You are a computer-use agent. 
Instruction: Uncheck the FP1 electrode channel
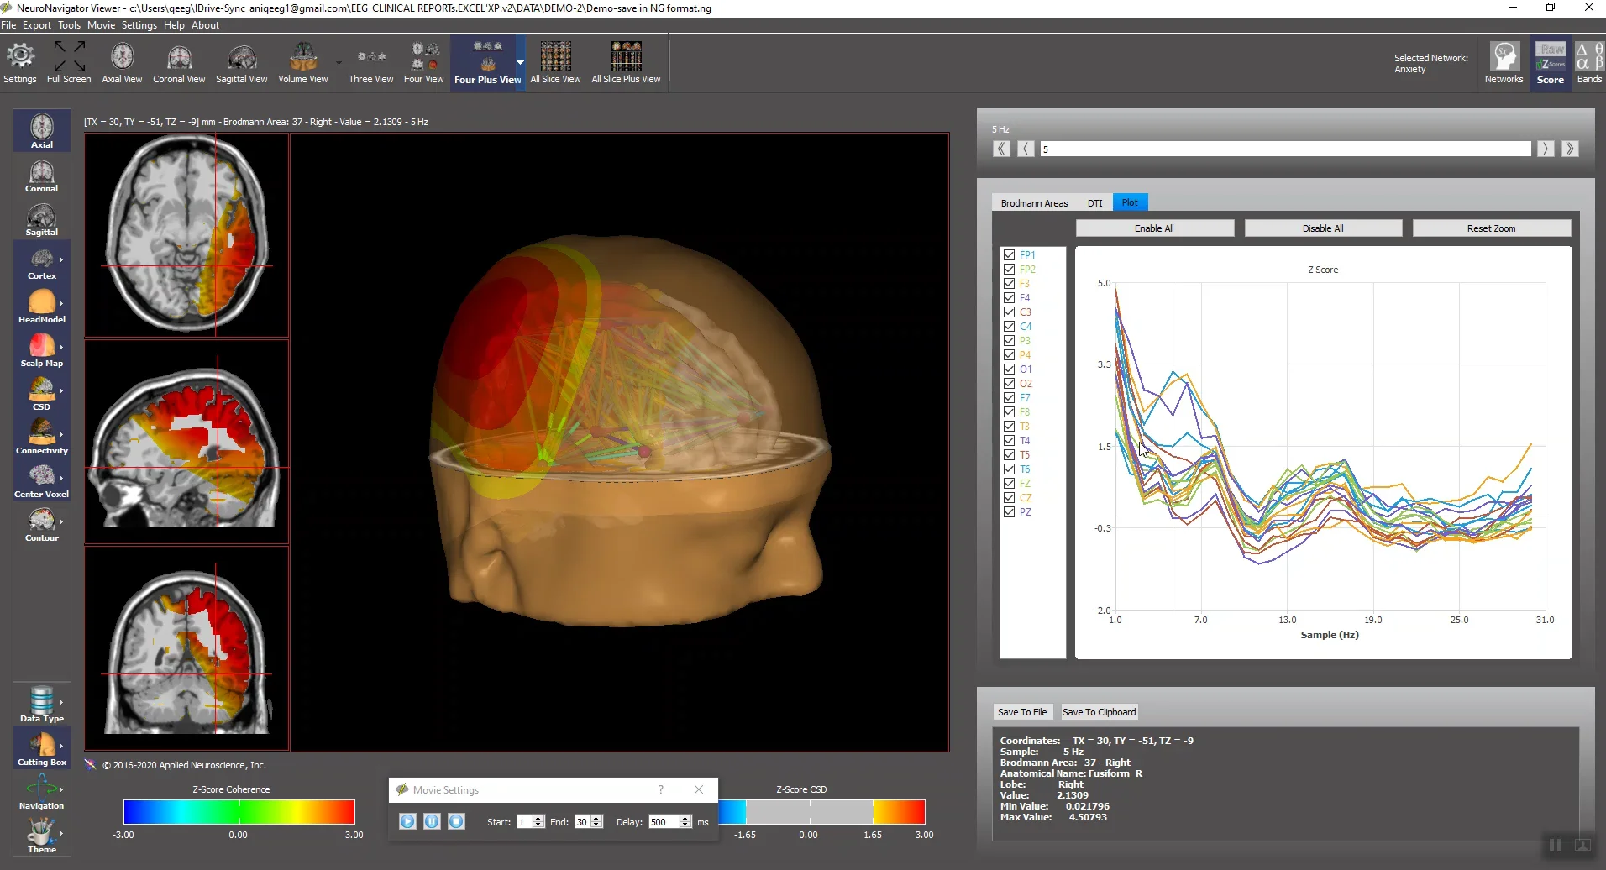[1008, 254]
